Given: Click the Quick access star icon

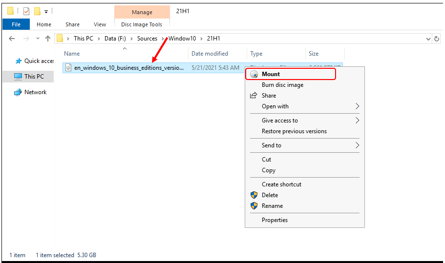Looking at the screenshot, I should click(x=19, y=61).
